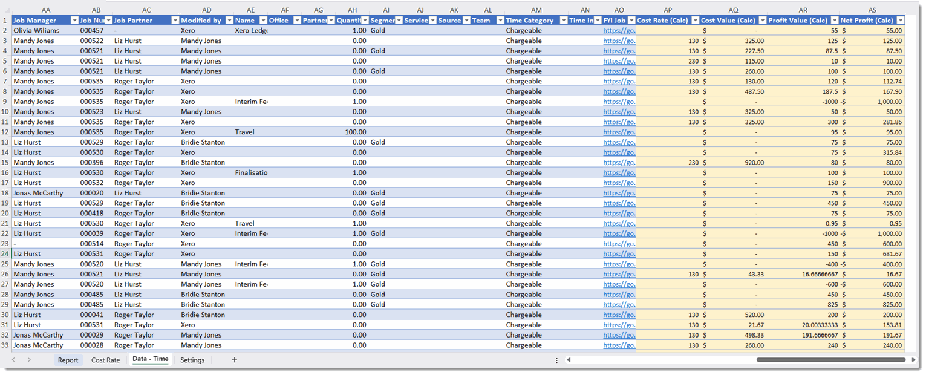Click the horizontal scrollbar right arrow
Screen dimensions: 926x375
coord(913,360)
